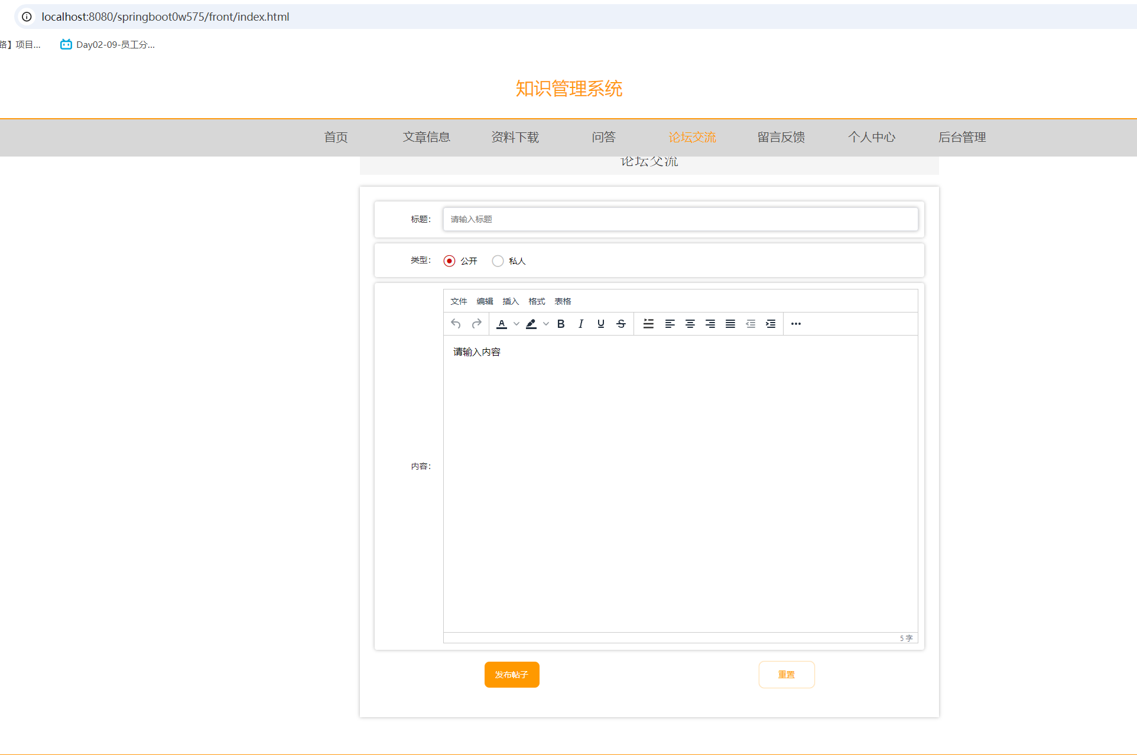Toggle italic formatting
This screenshot has height=755, width=1137.
pos(581,324)
